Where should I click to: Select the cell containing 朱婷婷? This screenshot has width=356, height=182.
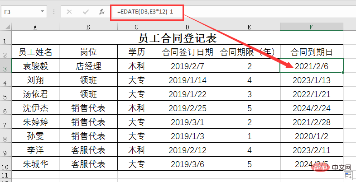(35, 122)
